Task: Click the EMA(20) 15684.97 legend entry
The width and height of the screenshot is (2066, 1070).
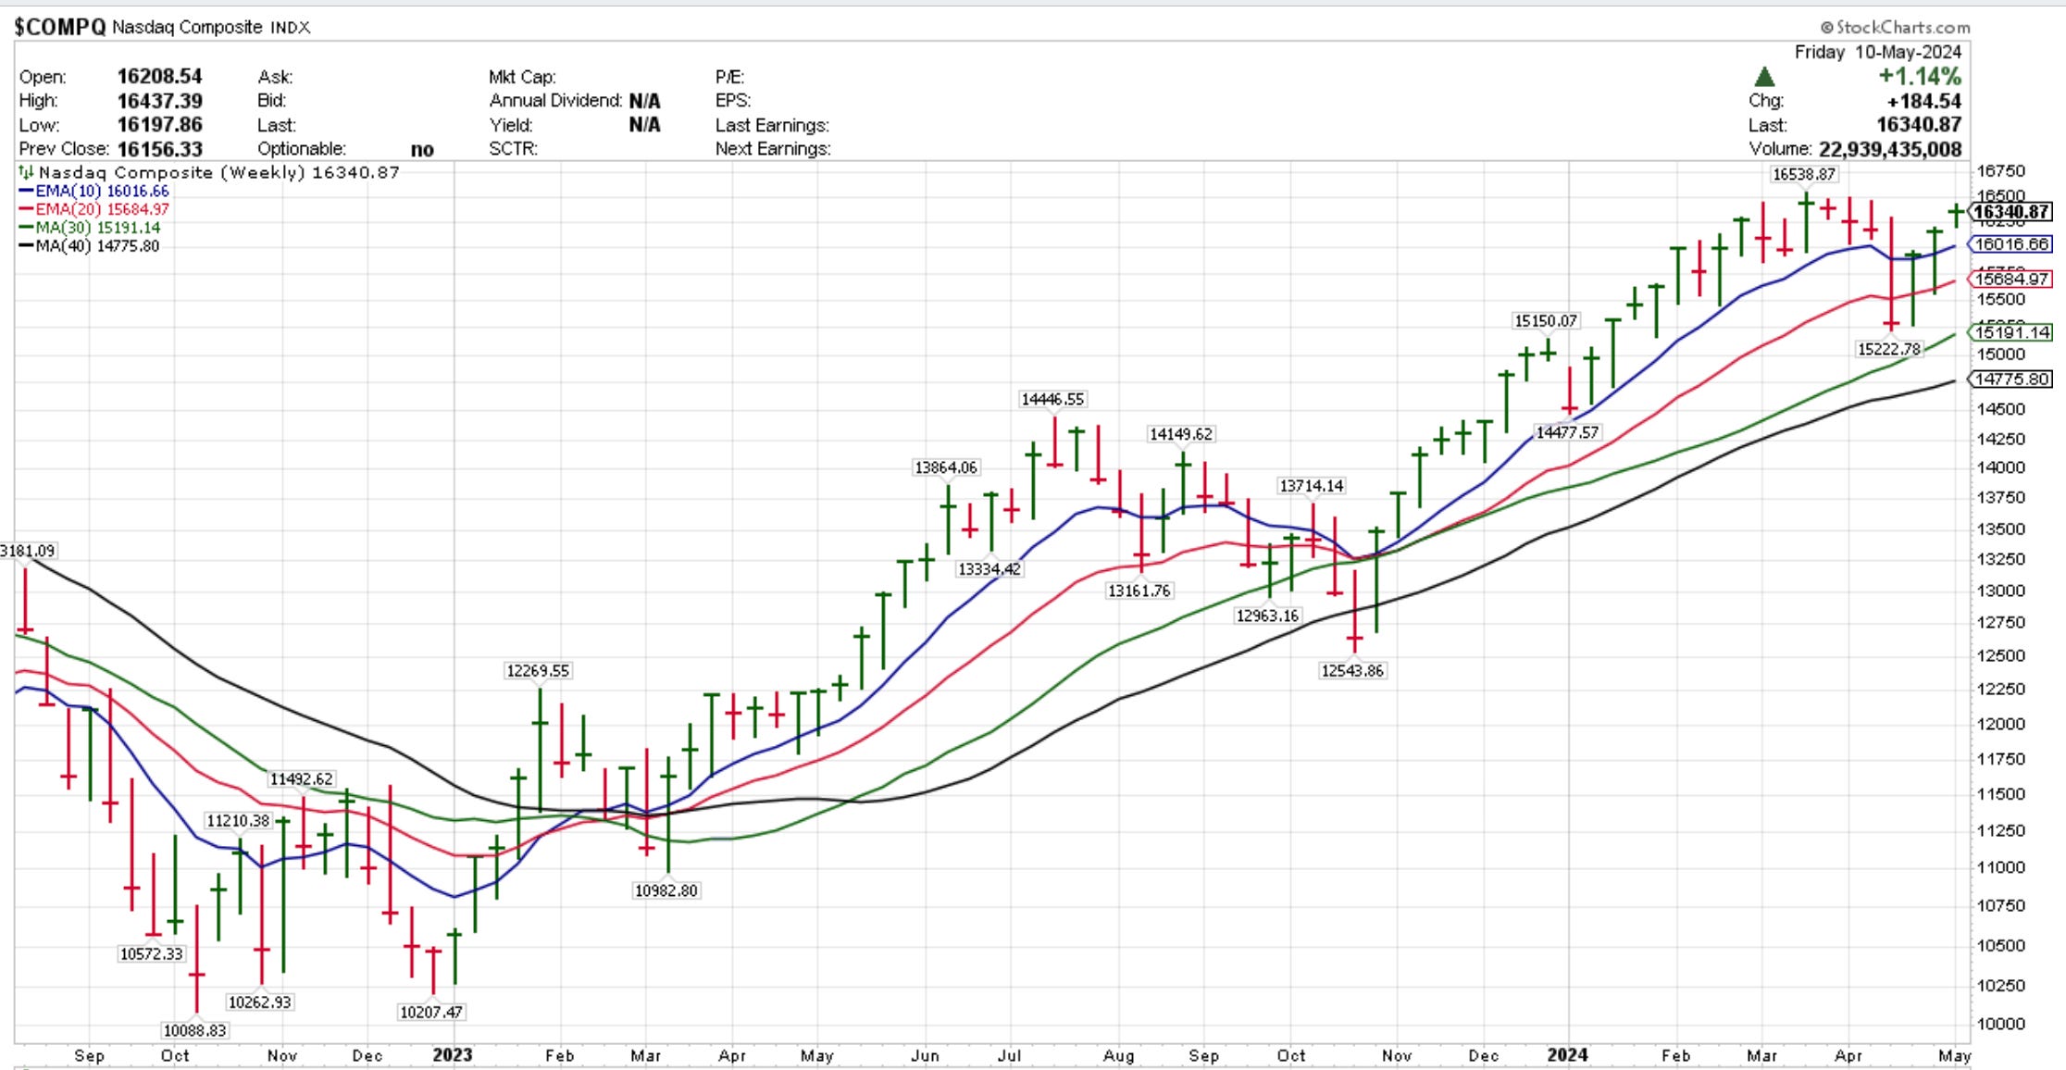Action: (x=94, y=209)
